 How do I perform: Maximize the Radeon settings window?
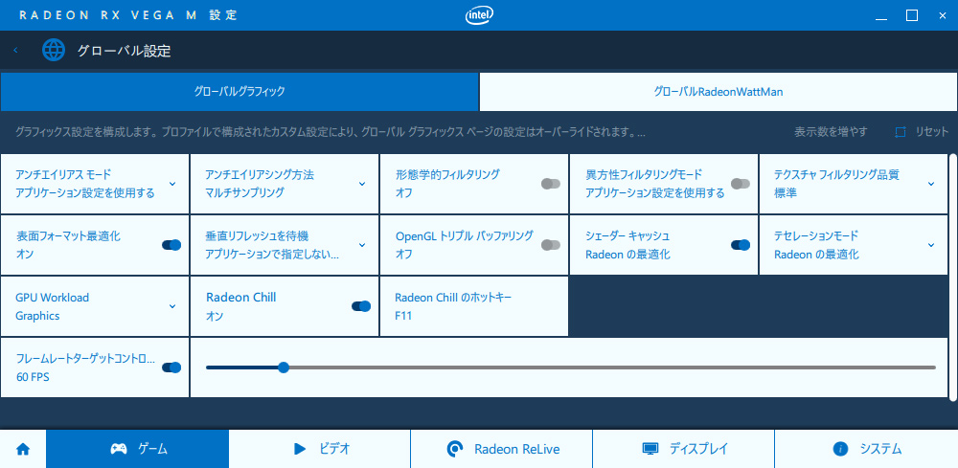(x=912, y=15)
